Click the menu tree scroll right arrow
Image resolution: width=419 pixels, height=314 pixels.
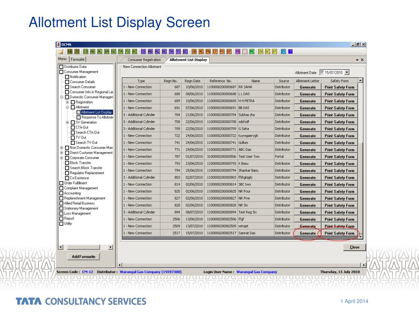tap(110, 247)
